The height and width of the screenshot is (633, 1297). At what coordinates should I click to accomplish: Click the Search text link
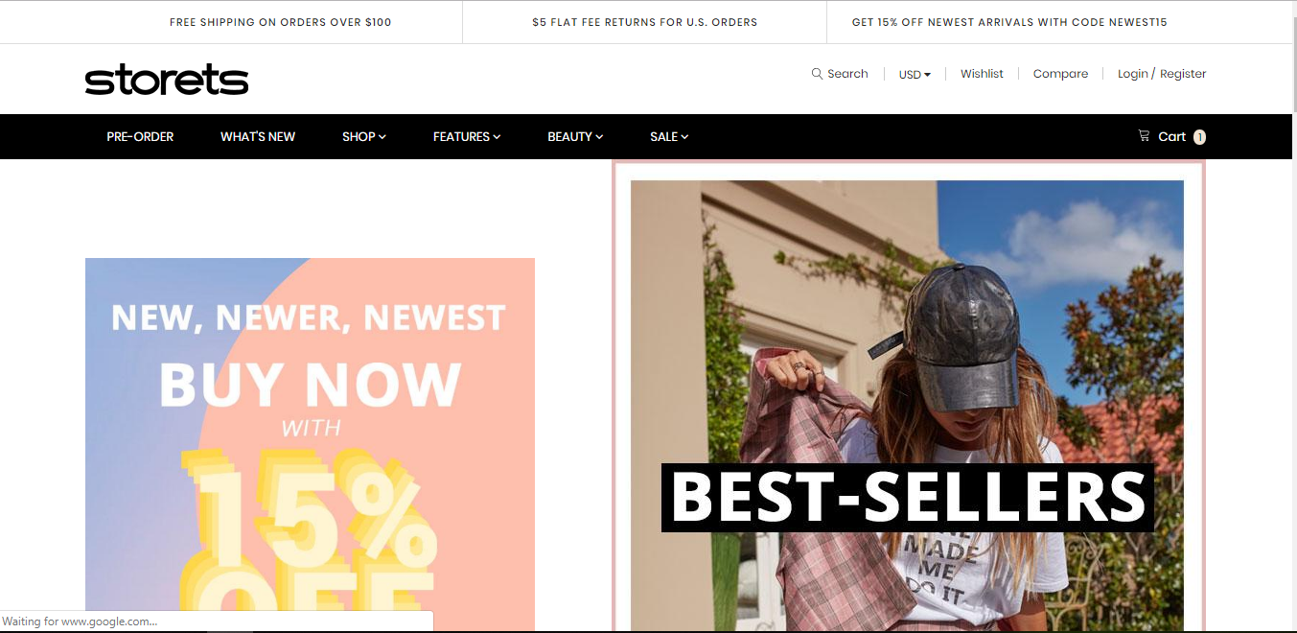click(847, 74)
